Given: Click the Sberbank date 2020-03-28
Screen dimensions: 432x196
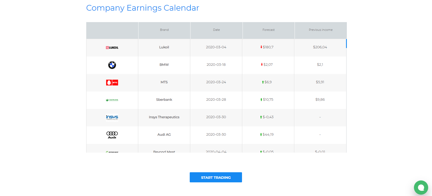Looking at the screenshot, I should pyautogui.click(x=216, y=100).
